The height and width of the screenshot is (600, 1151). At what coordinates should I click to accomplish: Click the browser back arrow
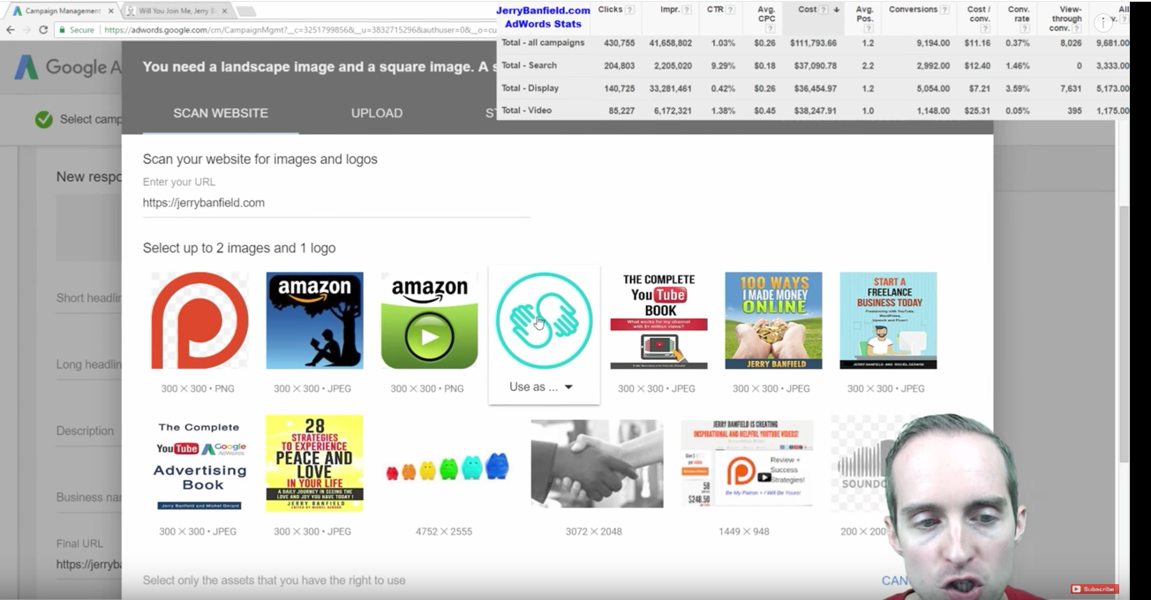tap(10, 29)
